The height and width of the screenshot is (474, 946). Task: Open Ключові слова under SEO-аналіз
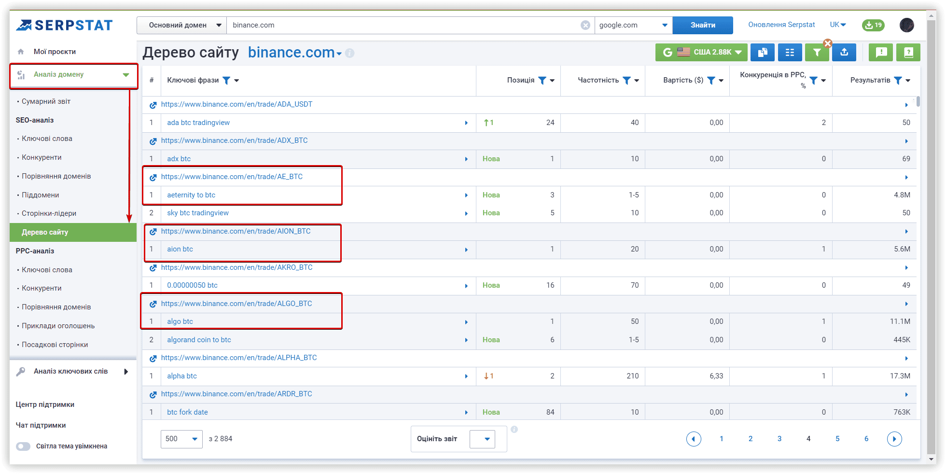pos(47,139)
